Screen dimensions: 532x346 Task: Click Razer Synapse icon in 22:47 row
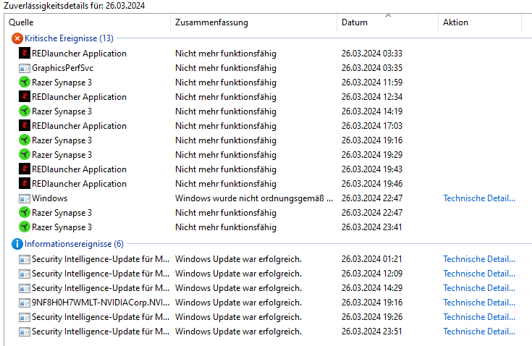(25, 213)
